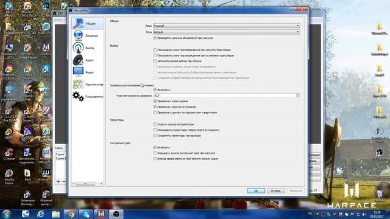
Task: Open the Kaspersky Free desktop shortcut
Action: (27, 93)
